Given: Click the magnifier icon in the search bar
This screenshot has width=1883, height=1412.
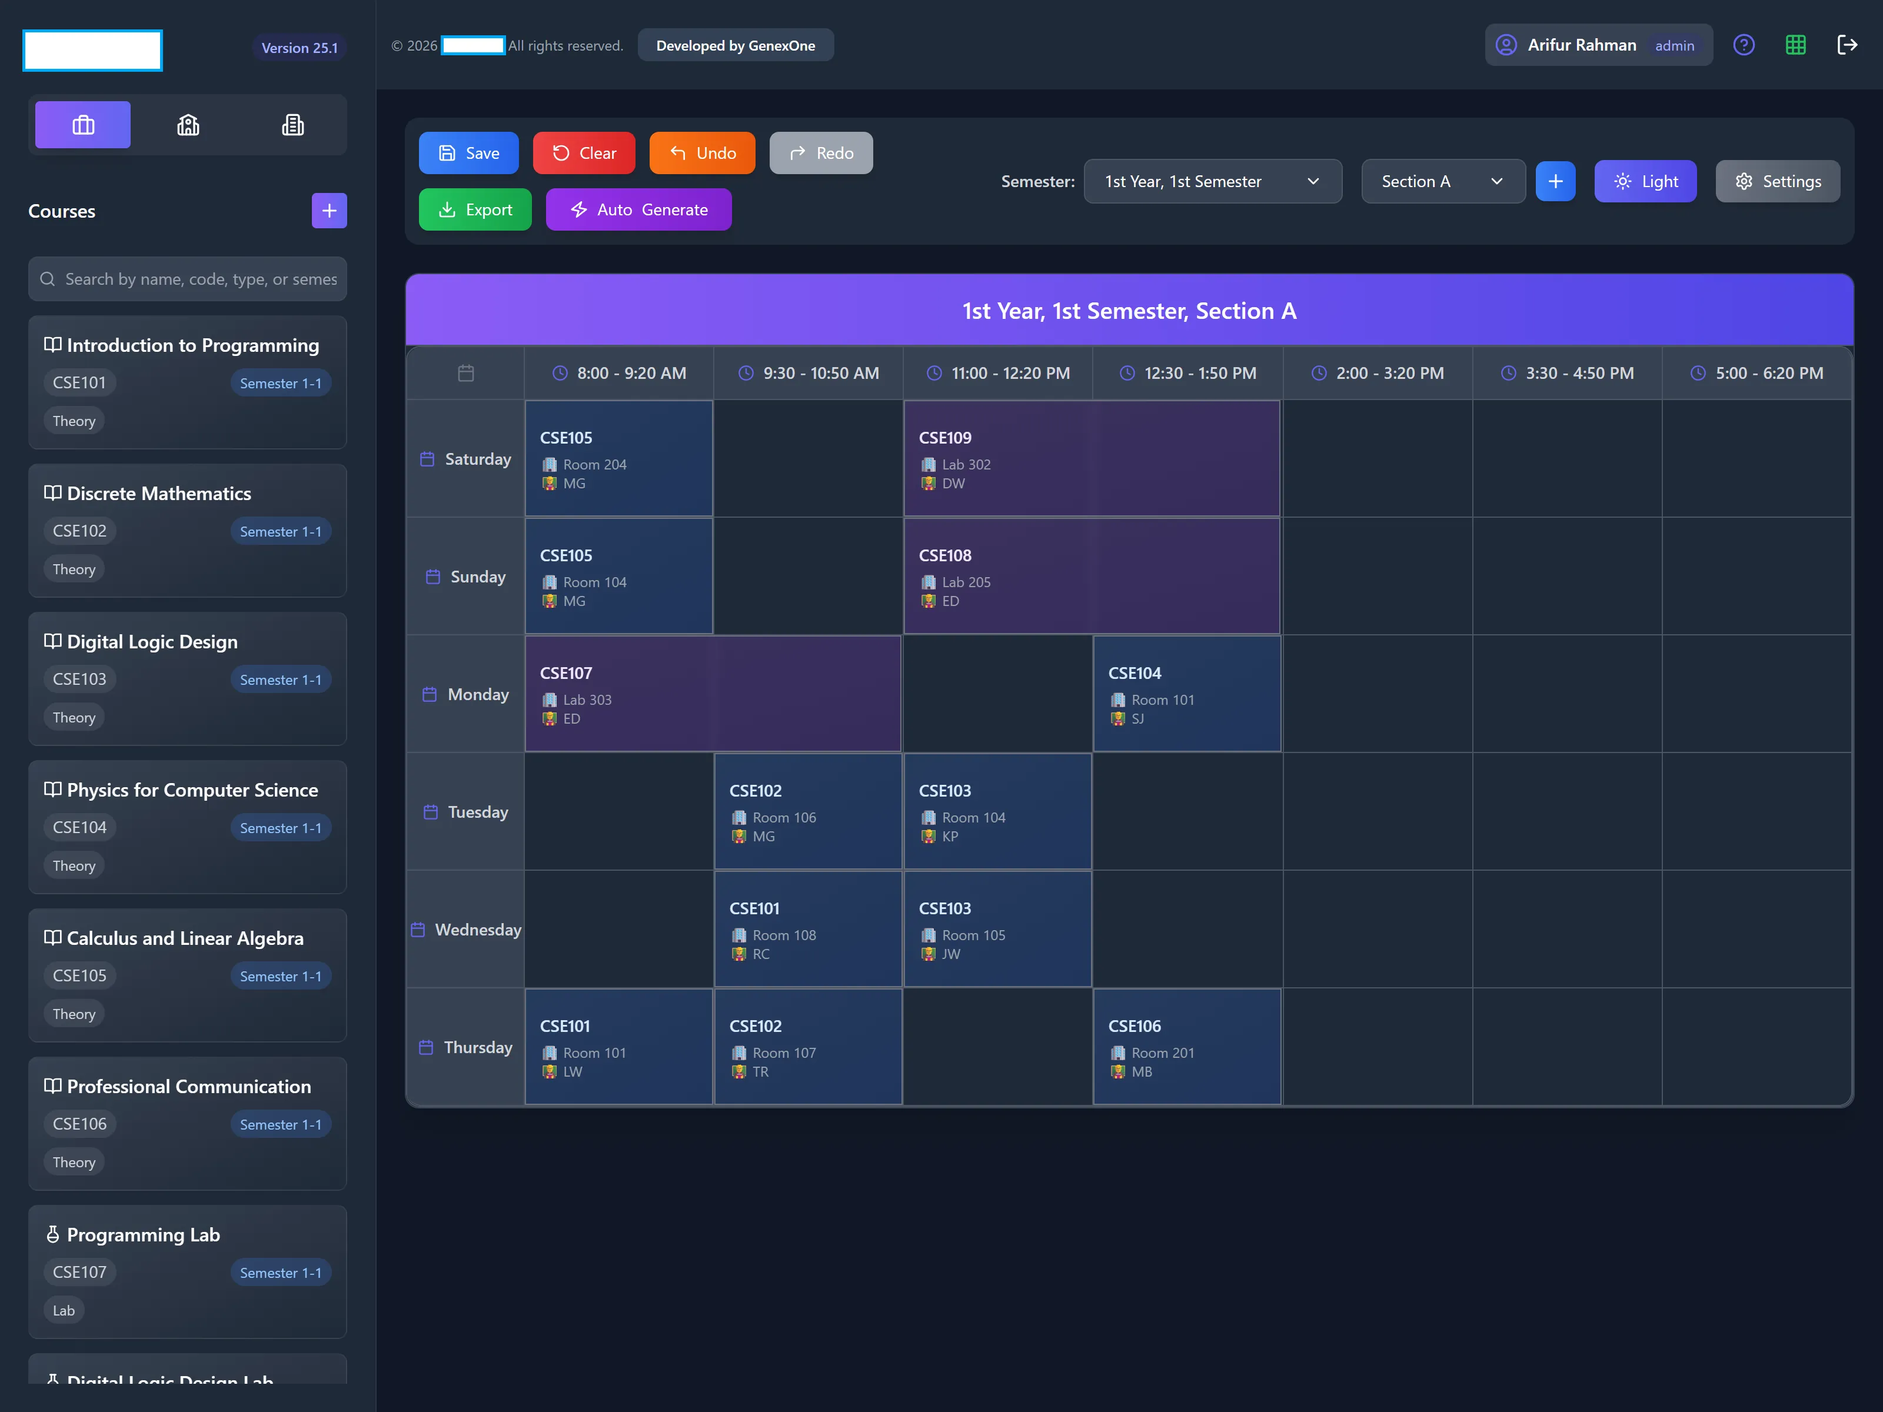Looking at the screenshot, I should point(48,279).
